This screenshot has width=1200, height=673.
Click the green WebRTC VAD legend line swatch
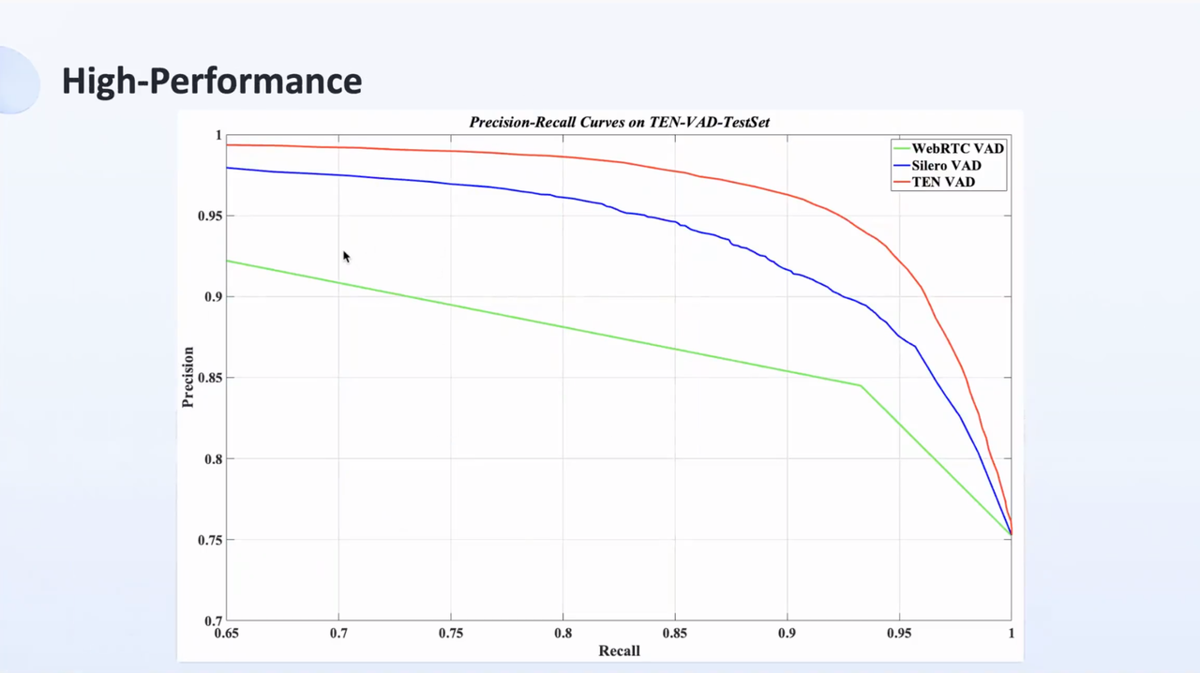pos(901,148)
